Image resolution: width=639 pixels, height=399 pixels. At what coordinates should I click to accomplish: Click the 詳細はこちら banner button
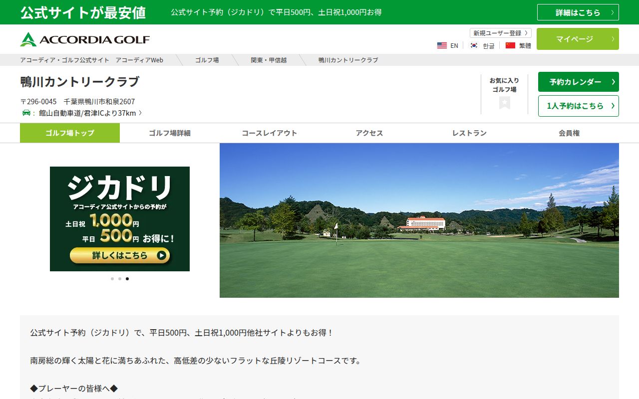[x=578, y=12]
